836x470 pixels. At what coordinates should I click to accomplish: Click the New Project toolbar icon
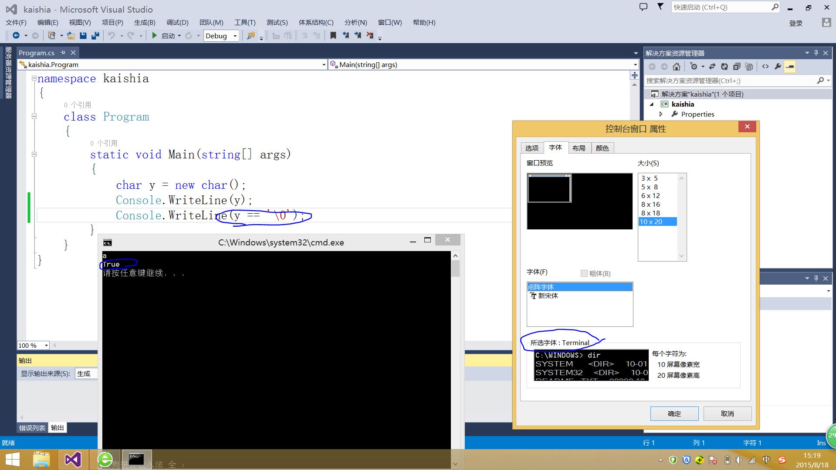point(51,36)
